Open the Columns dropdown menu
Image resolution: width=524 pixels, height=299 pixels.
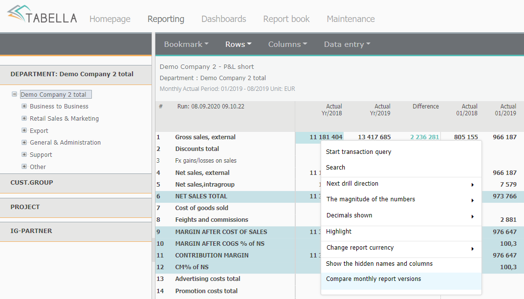pyautogui.click(x=287, y=44)
